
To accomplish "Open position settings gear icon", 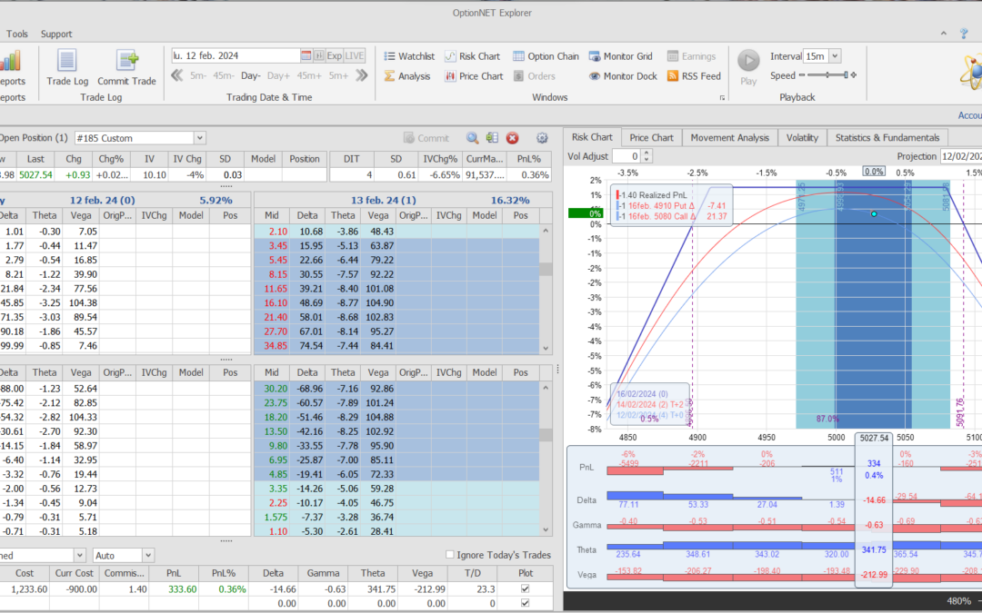I will (542, 138).
